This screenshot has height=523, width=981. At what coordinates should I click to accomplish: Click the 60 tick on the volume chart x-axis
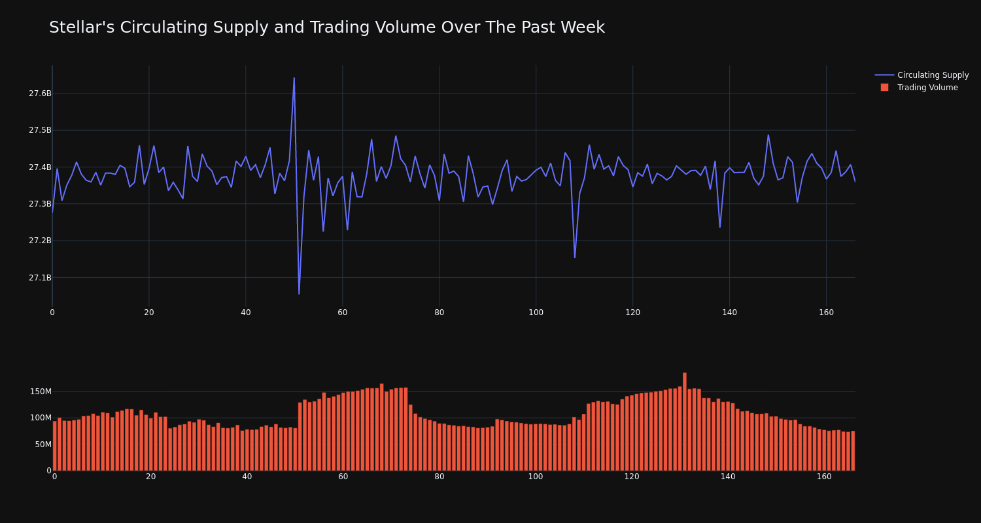343,477
